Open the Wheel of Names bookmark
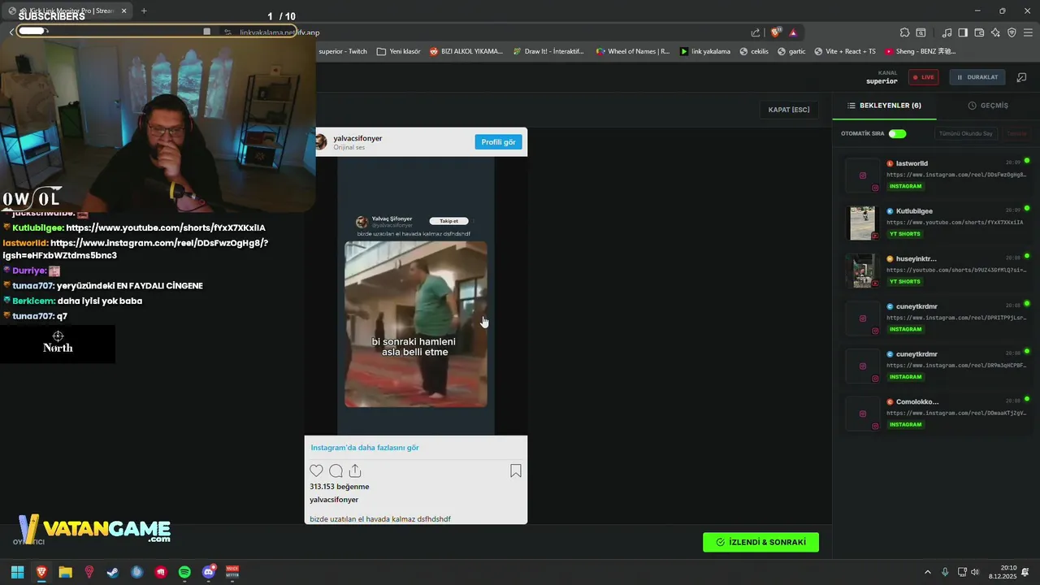Screen dimensions: 1040x585 coord(633,51)
